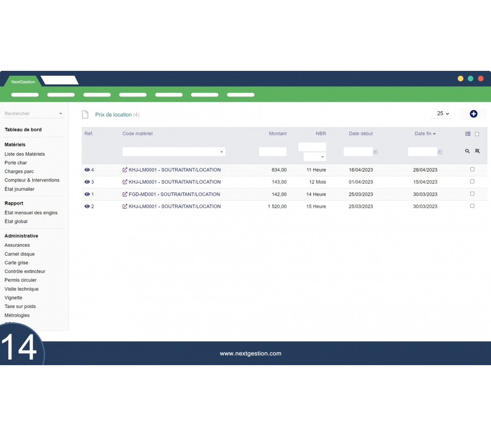View record with reference 4 via eye icon
The height and width of the screenshot is (436, 491).
87,170
